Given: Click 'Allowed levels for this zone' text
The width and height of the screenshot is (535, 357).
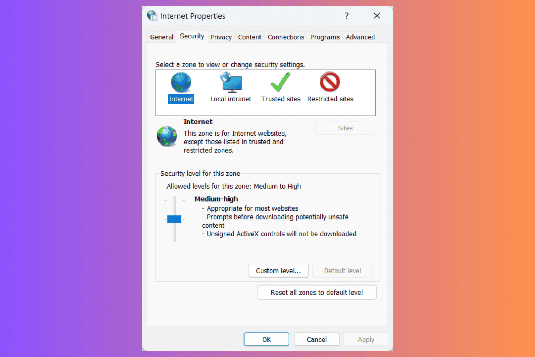Looking at the screenshot, I should pyautogui.click(x=234, y=186).
